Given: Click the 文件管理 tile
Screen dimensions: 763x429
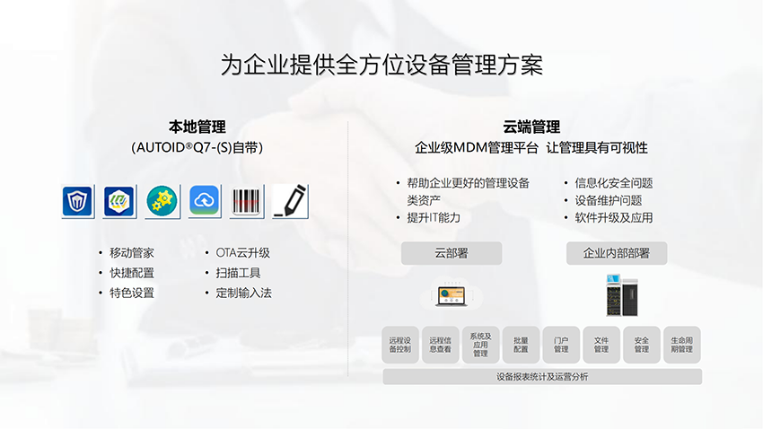Looking at the screenshot, I should (601, 345).
